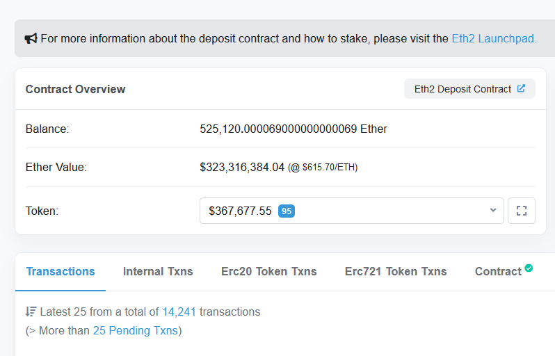
Task: Click the $323,316,384.04 Ether Value figure
Action: (x=242, y=167)
